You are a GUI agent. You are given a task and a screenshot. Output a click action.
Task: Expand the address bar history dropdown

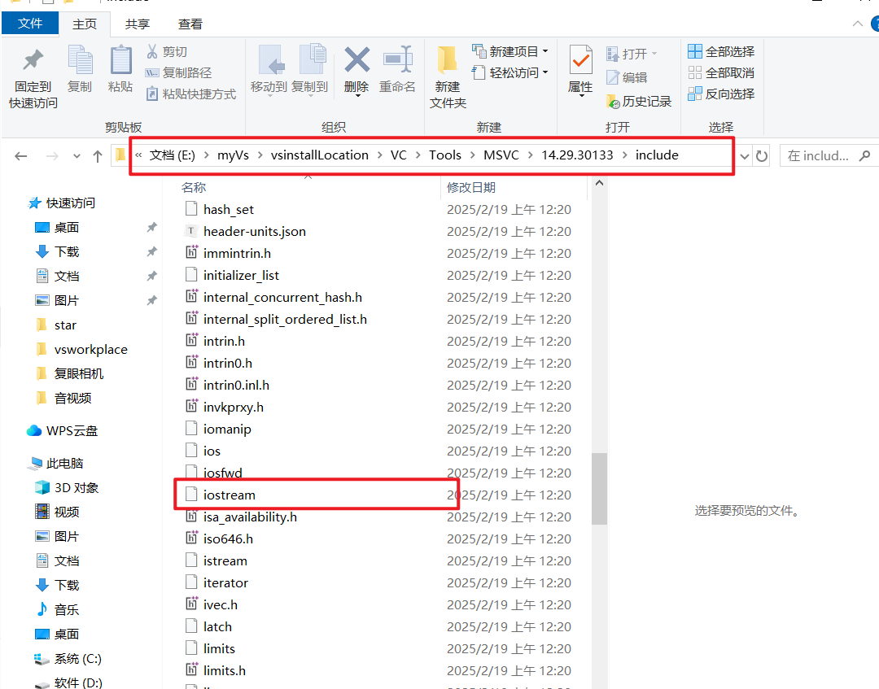pyautogui.click(x=745, y=155)
